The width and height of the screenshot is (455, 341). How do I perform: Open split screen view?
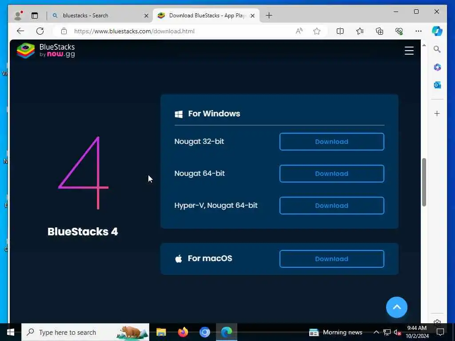coord(340,31)
